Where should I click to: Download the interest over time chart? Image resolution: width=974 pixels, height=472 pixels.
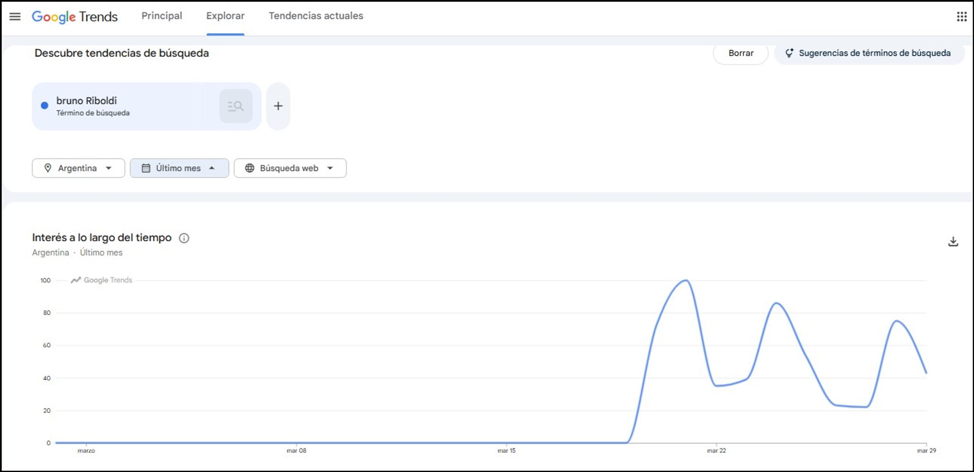click(953, 242)
